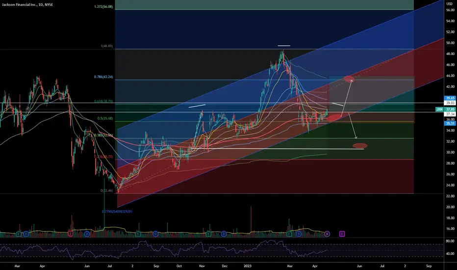Image resolution: width=457 pixels, height=270 pixels.
Task: Open the dividend marker near September 2022
Action: [155, 234]
